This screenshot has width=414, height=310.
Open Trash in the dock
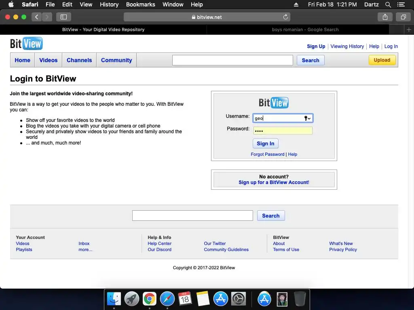[300, 299]
